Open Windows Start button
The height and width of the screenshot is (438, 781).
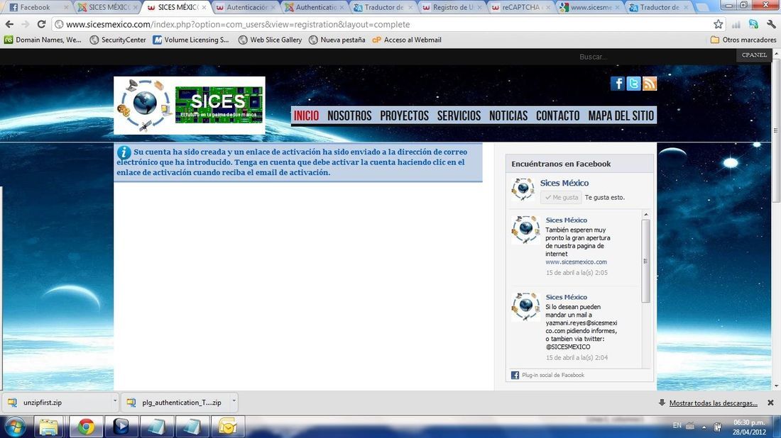(x=15, y=427)
